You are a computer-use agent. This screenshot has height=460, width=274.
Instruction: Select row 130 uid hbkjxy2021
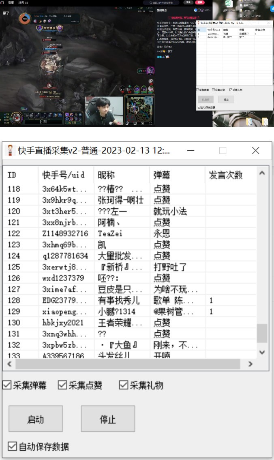click(63, 323)
